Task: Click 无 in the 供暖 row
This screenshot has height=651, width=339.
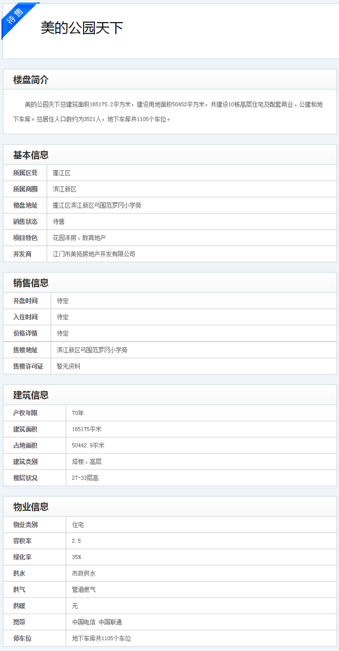Action: pyautogui.click(x=75, y=606)
